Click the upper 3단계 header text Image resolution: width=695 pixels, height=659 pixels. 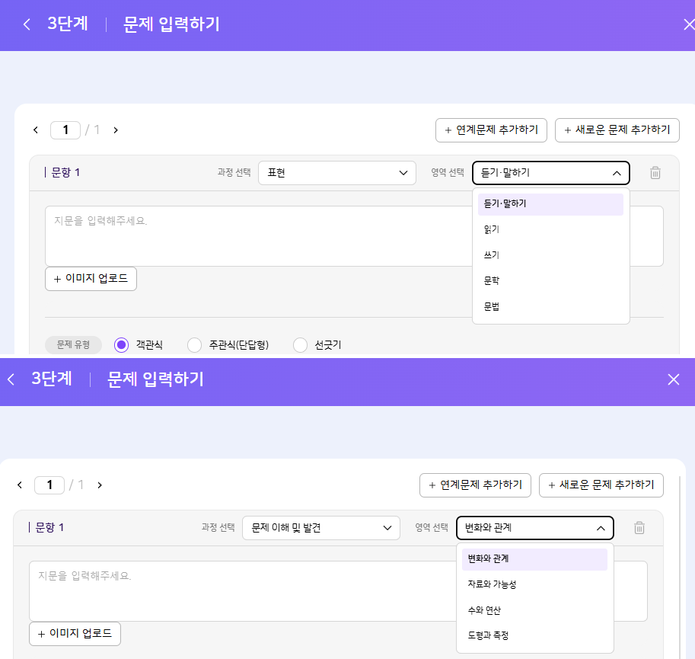pos(68,24)
